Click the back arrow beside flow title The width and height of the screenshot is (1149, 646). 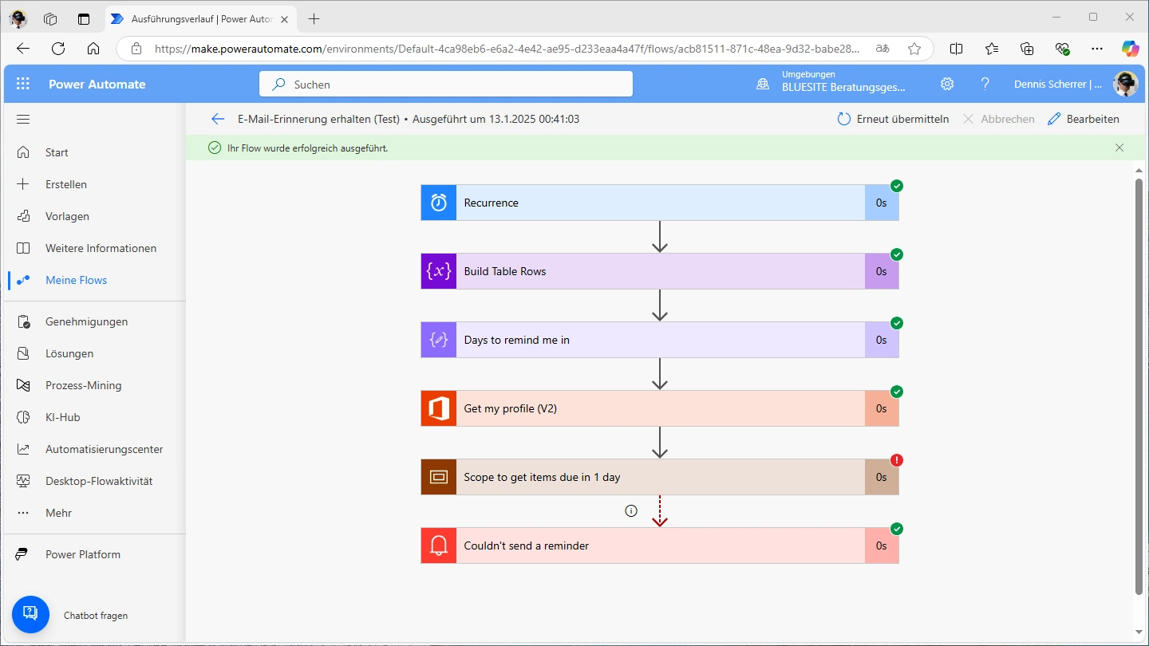point(218,119)
